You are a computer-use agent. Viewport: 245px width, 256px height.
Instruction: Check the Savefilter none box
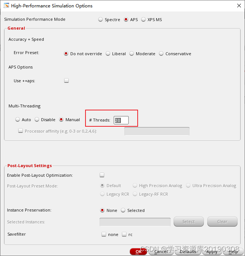click(x=104, y=234)
